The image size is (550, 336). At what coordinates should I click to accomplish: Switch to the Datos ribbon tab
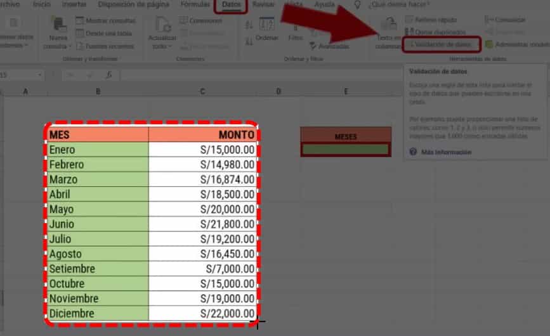tap(231, 4)
